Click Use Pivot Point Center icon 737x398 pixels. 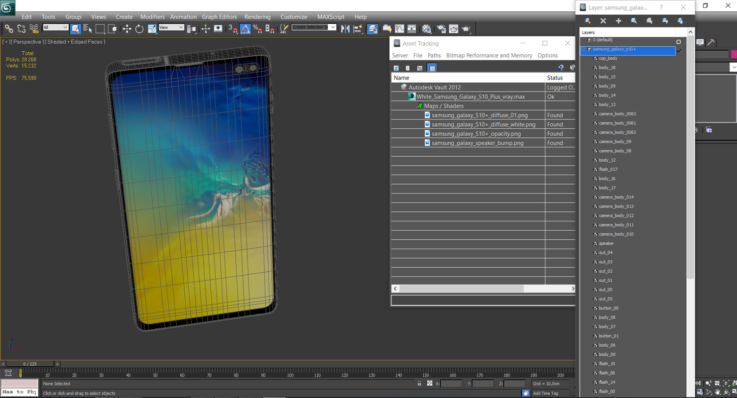(192, 29)
